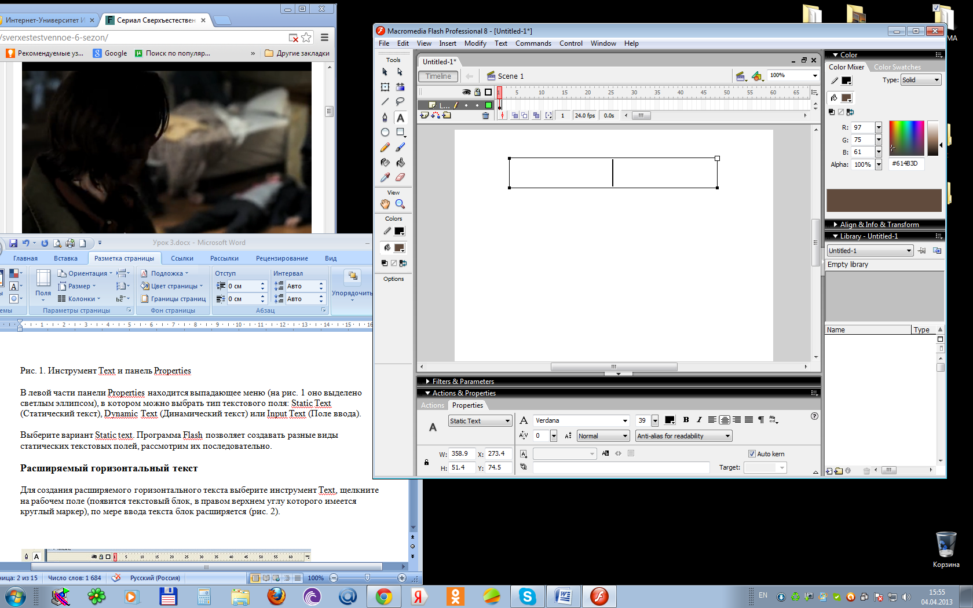The width and height of the screenshot is (973, 608).
Task: Select the Brush tool
Action: point(400,148)
